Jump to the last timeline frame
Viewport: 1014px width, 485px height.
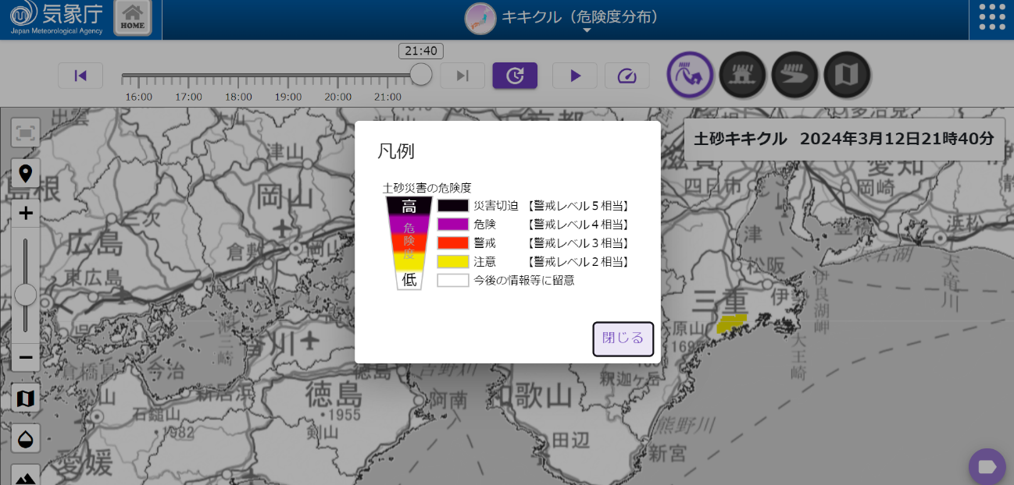(x=462, y=76)
